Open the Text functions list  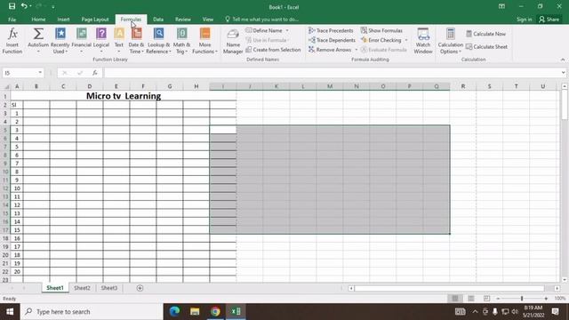[x=119, y=41]
